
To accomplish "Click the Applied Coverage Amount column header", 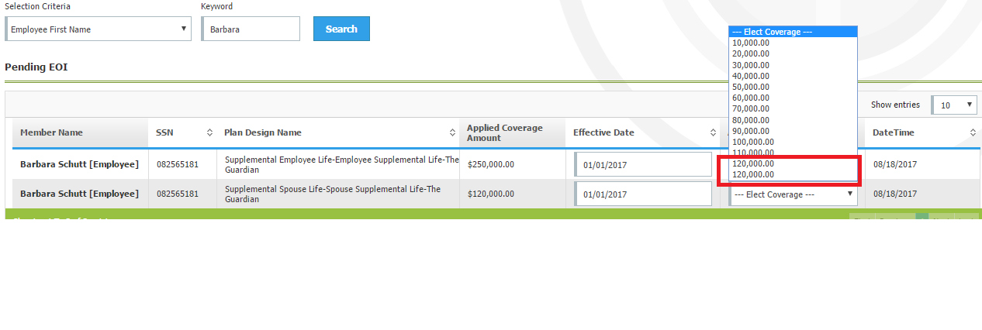I will tap(504, 132).
